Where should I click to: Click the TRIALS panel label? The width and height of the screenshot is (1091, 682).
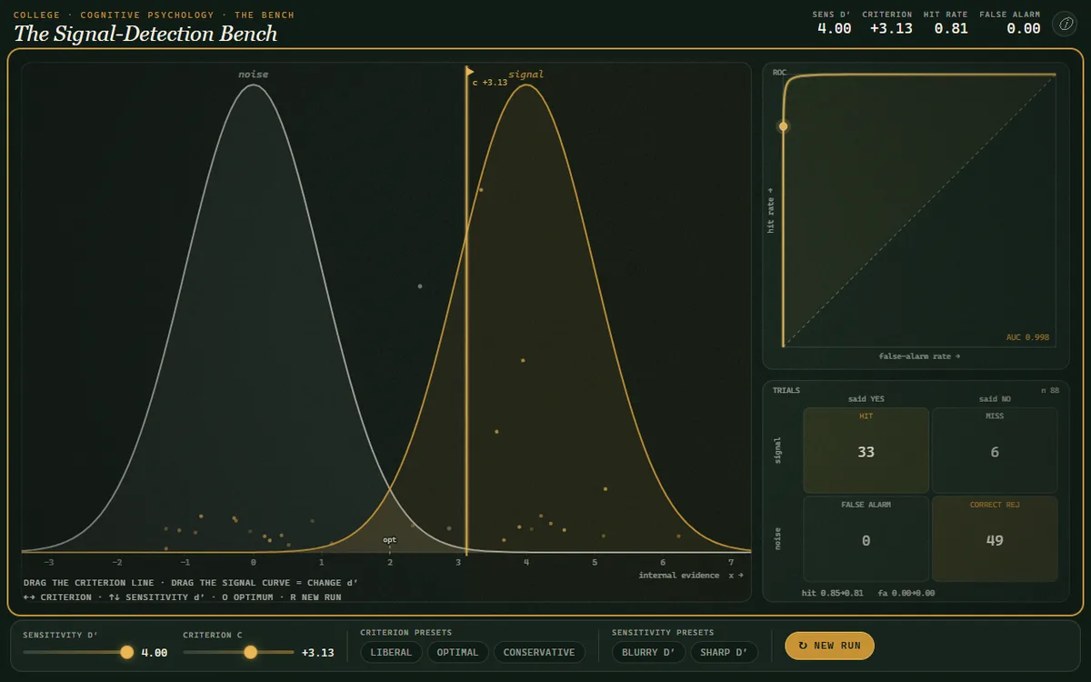[x=786, y=390]
